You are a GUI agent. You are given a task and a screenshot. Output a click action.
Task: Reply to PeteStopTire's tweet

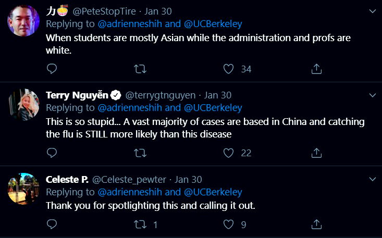coord(52,69)
